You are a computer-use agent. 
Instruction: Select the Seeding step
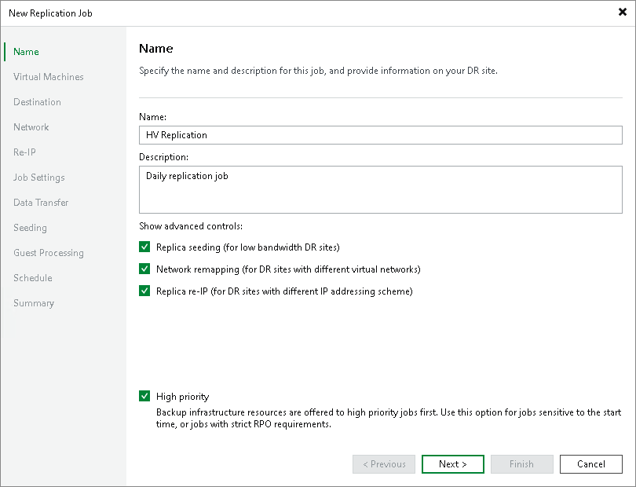click(30, 228)
